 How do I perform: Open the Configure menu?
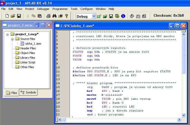point(86,9)
